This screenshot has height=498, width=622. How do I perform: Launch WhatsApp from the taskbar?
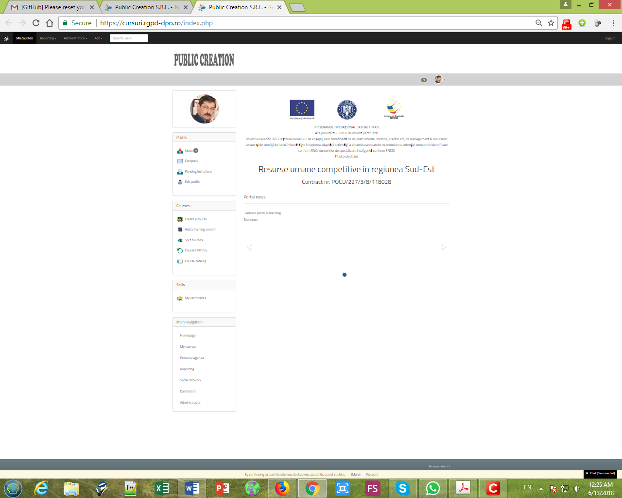[432, 488]
